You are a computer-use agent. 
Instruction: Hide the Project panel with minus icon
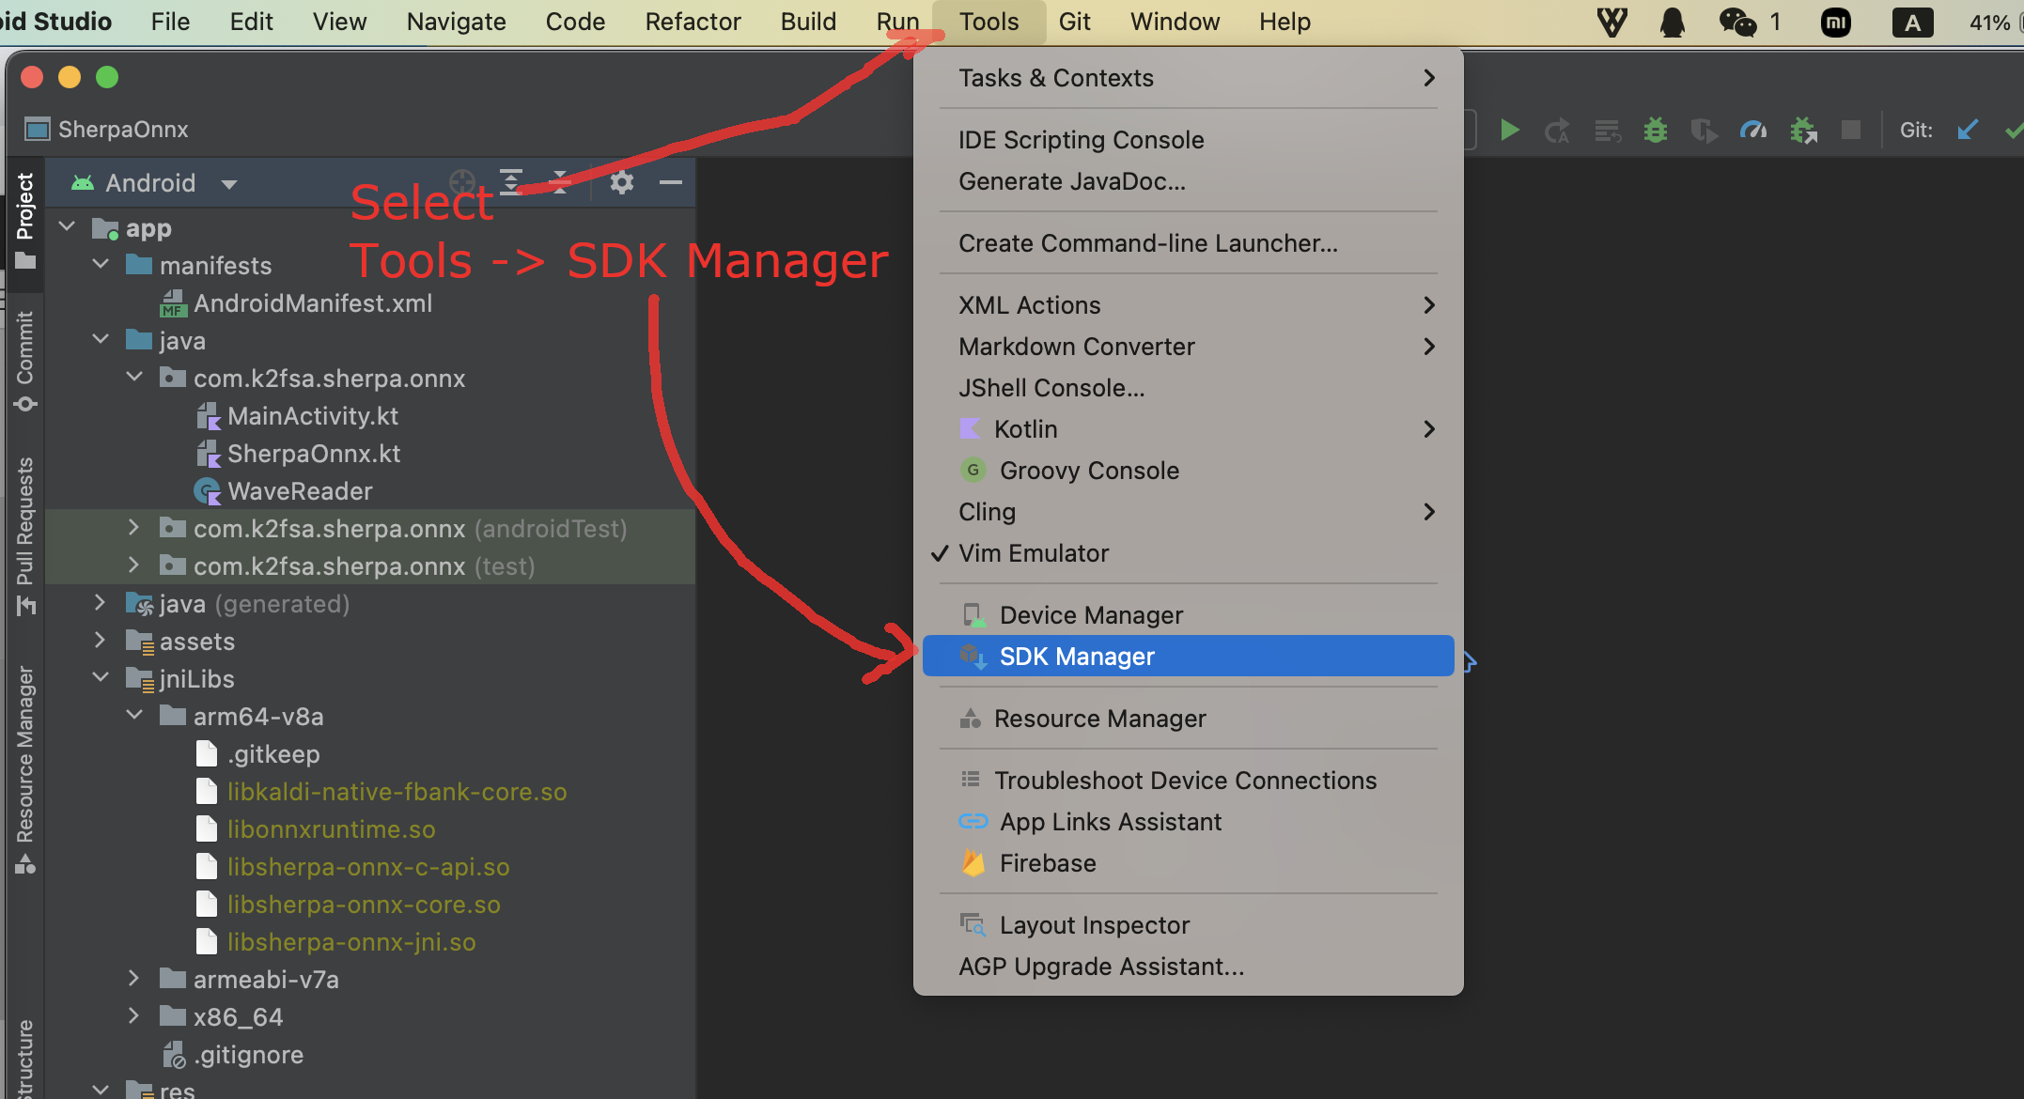(x=671, y=182)
